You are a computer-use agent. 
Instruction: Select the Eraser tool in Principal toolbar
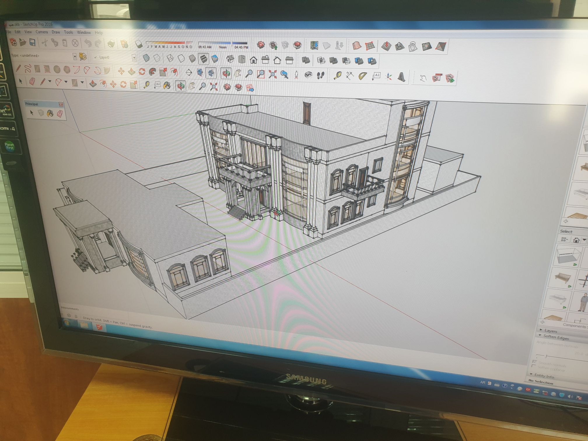coord(60,113)
